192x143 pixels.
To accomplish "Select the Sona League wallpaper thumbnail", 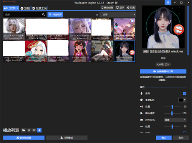I will point(58,29).
